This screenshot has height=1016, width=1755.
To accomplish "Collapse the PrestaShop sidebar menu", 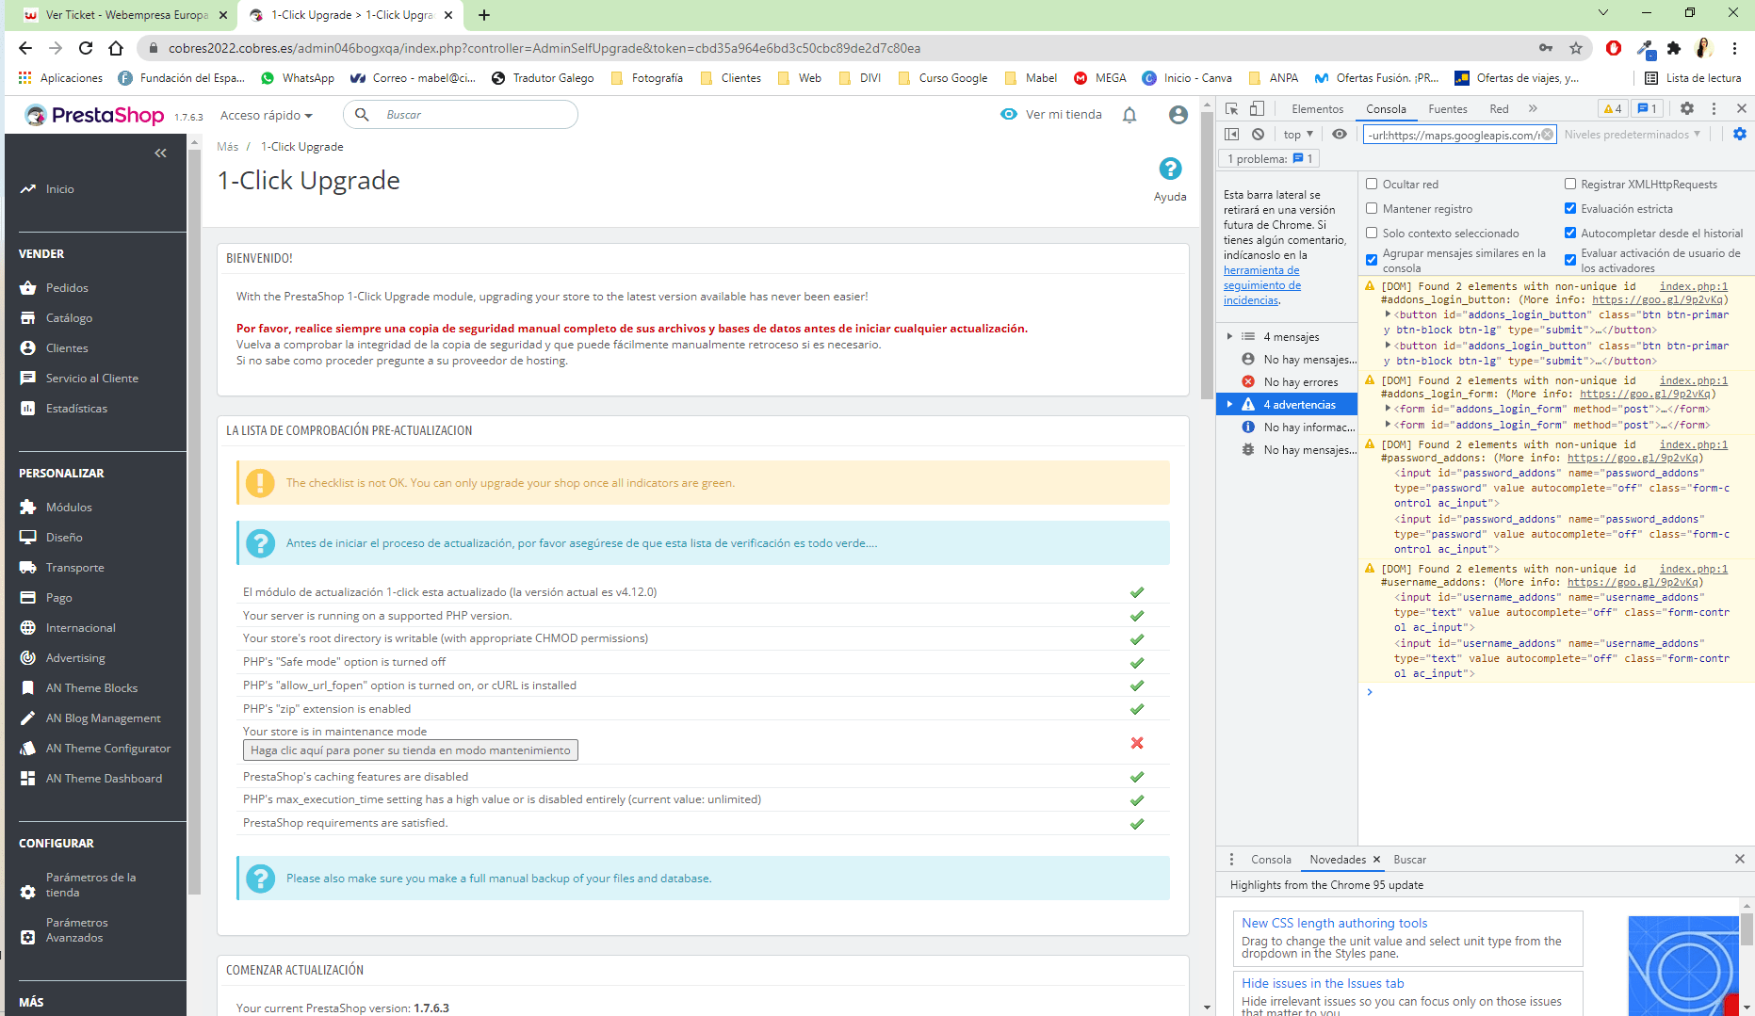I will pyautogui.click(x=160, y=153).
